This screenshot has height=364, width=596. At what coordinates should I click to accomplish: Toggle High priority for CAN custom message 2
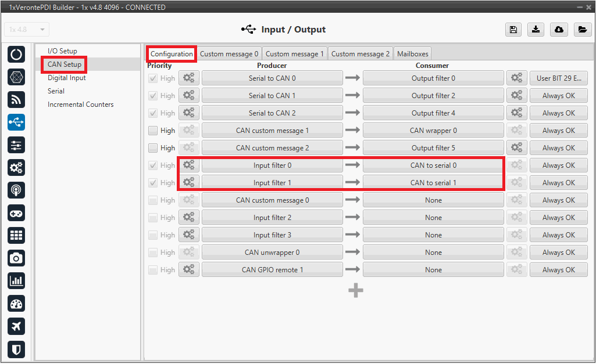[x=153, y=148]
